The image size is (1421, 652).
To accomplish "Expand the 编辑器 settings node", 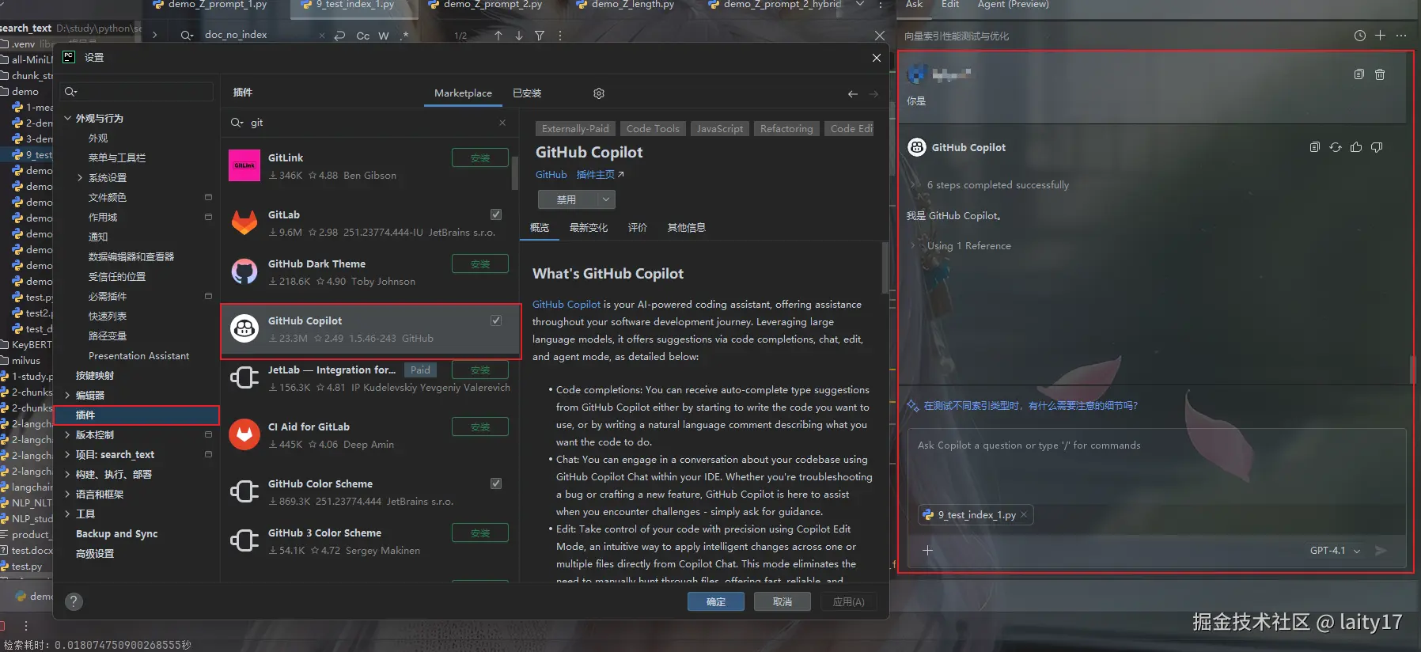I will (x=68, y=395).
